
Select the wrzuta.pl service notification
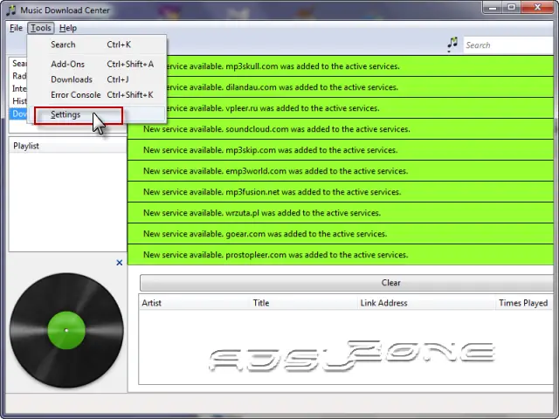pos(341,213)
